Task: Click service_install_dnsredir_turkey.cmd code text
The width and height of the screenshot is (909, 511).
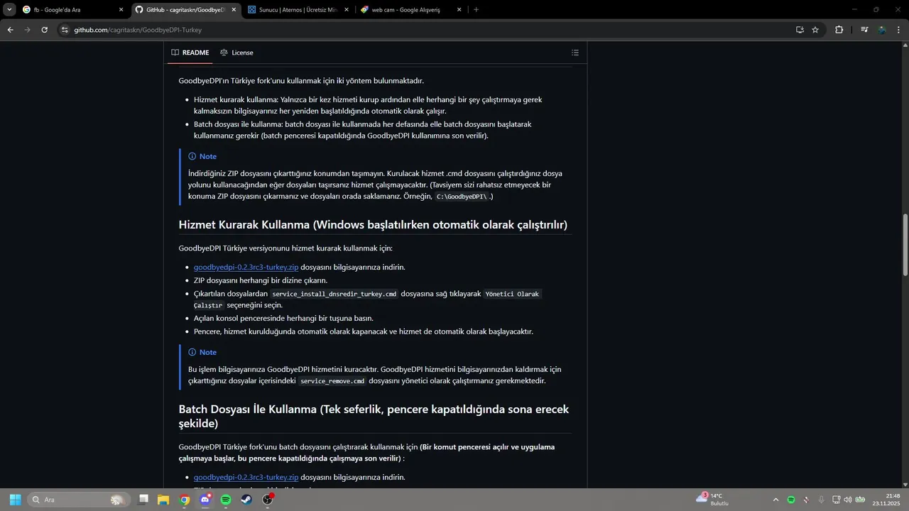Action: pyautogui.click(x=334, y=294)
